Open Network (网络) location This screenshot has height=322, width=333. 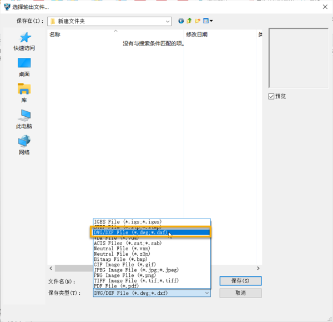pyautogui.click(x=24, y=145)
